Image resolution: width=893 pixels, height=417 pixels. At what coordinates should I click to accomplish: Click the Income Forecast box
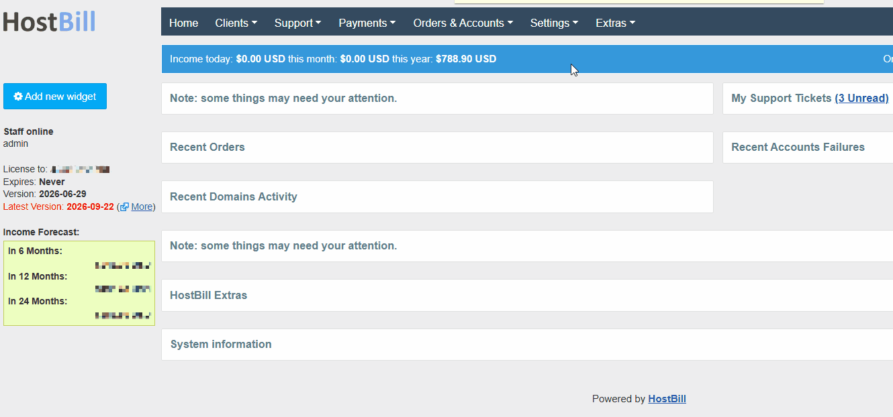click(x=79, y=284)
